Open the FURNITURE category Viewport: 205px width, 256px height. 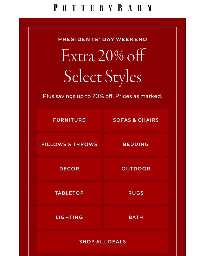click(x=69, y=120)
